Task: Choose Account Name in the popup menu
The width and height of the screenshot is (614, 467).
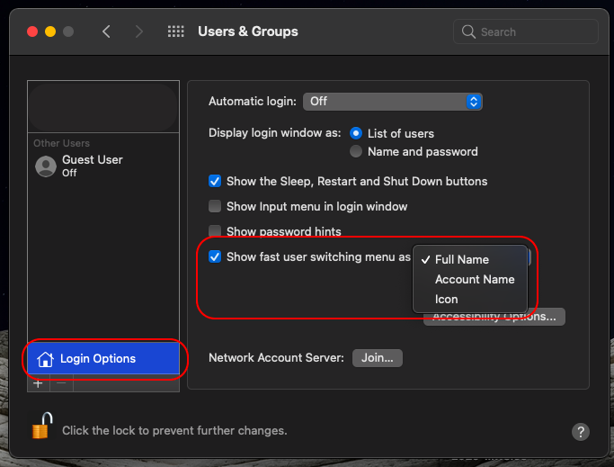Action: (x=470, y=279)
